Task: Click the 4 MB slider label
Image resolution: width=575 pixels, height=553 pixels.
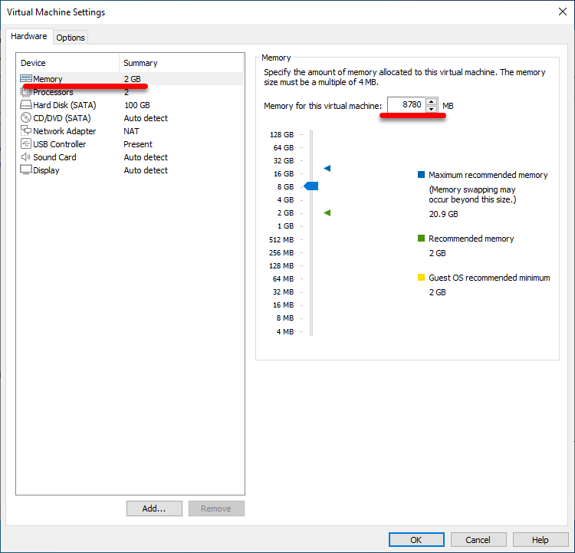Action: [x=285, y=332]
